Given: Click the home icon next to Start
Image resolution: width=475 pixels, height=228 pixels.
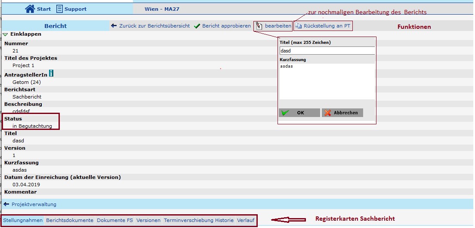Looking at the screenshot, I should [x=30, y=9].
